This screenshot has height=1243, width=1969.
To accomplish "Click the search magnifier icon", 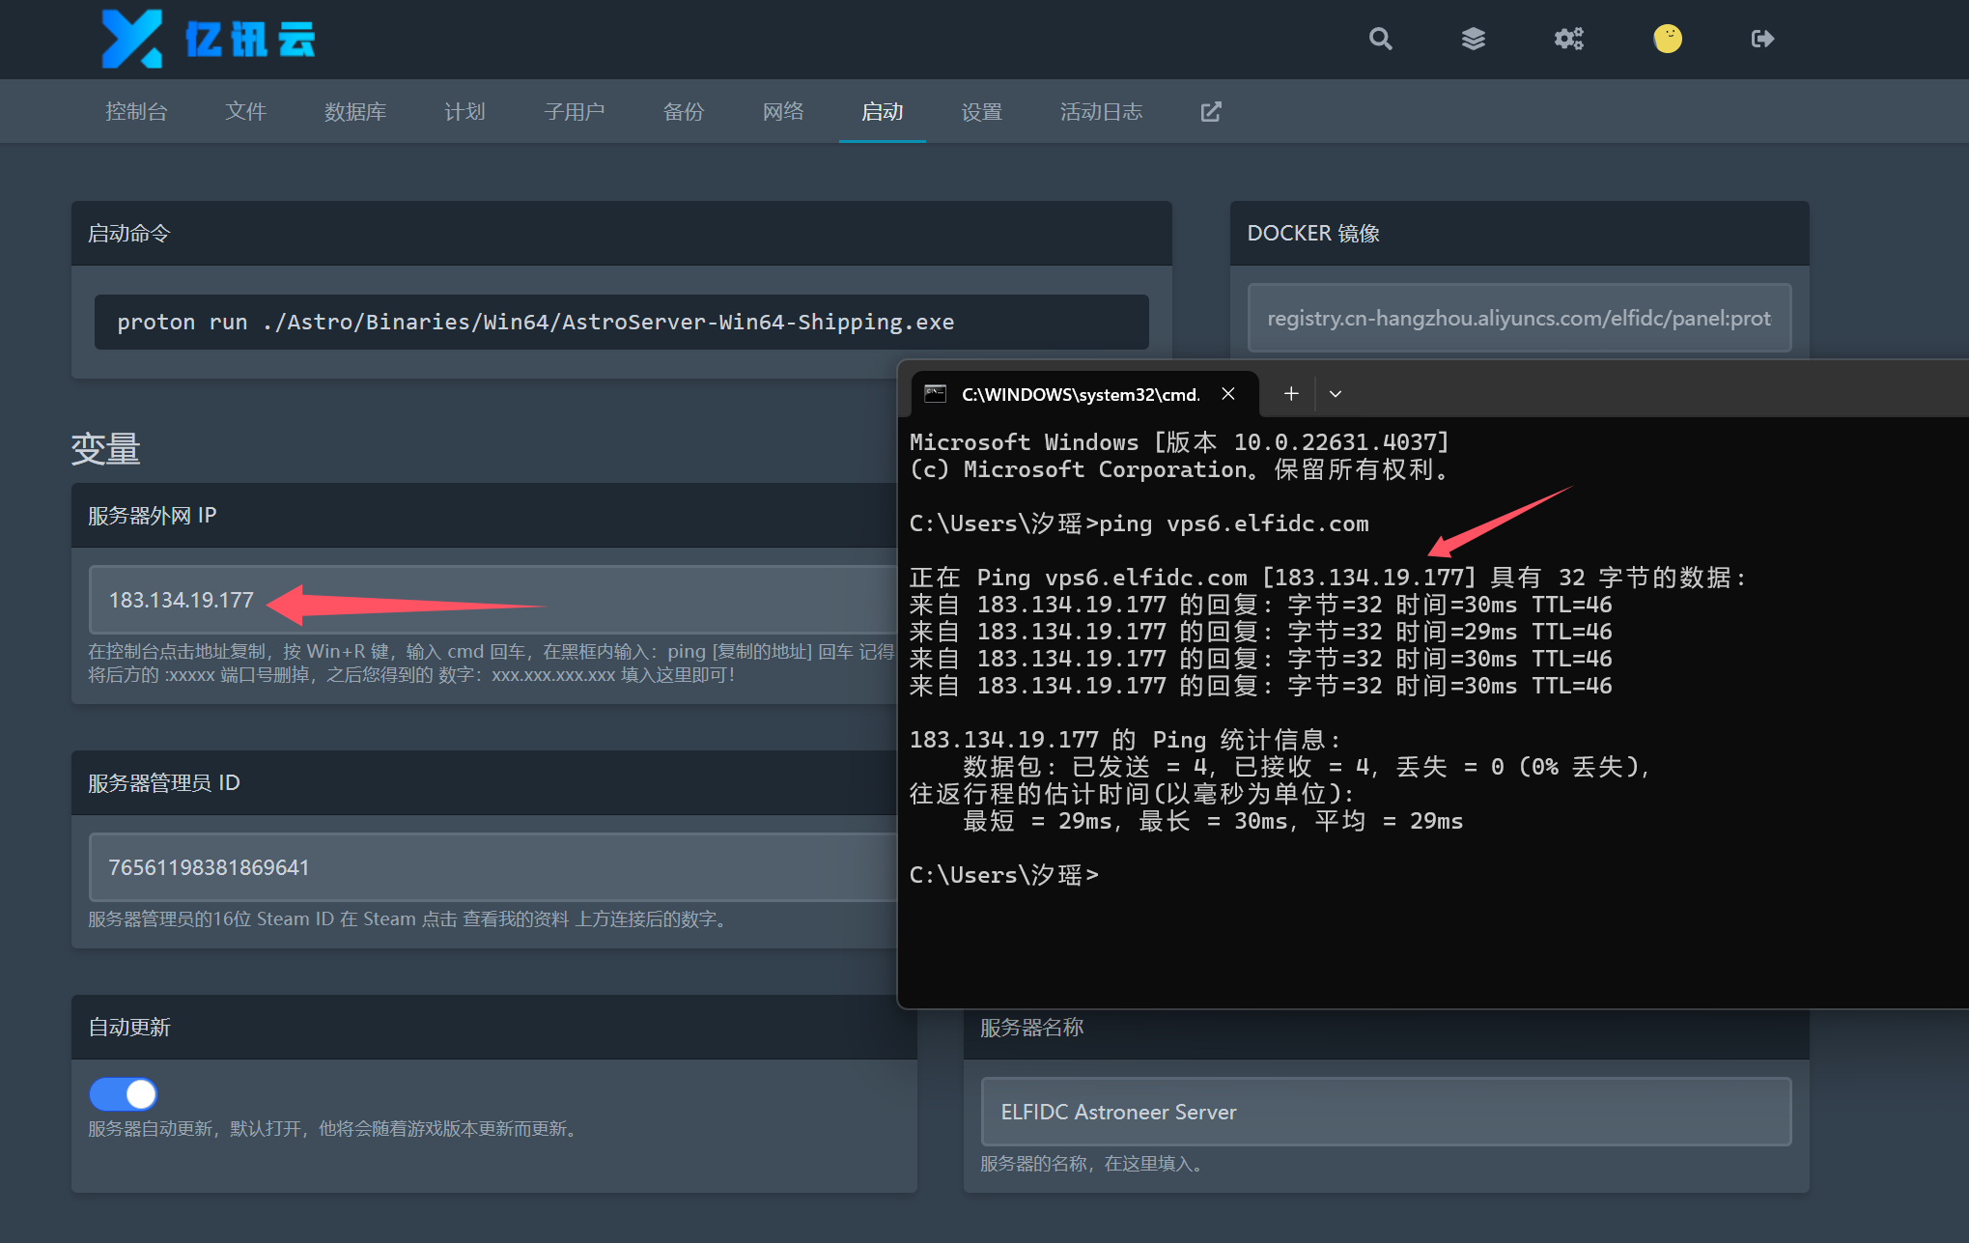I will point(1381,39).
